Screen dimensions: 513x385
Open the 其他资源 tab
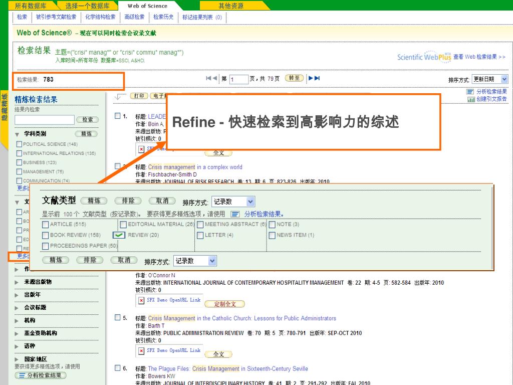[231, 6]
